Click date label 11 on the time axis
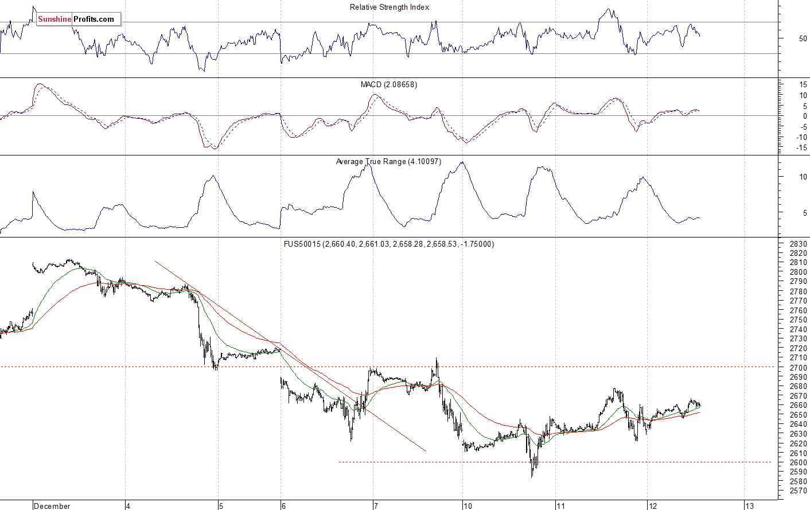 tap(560, 506)
